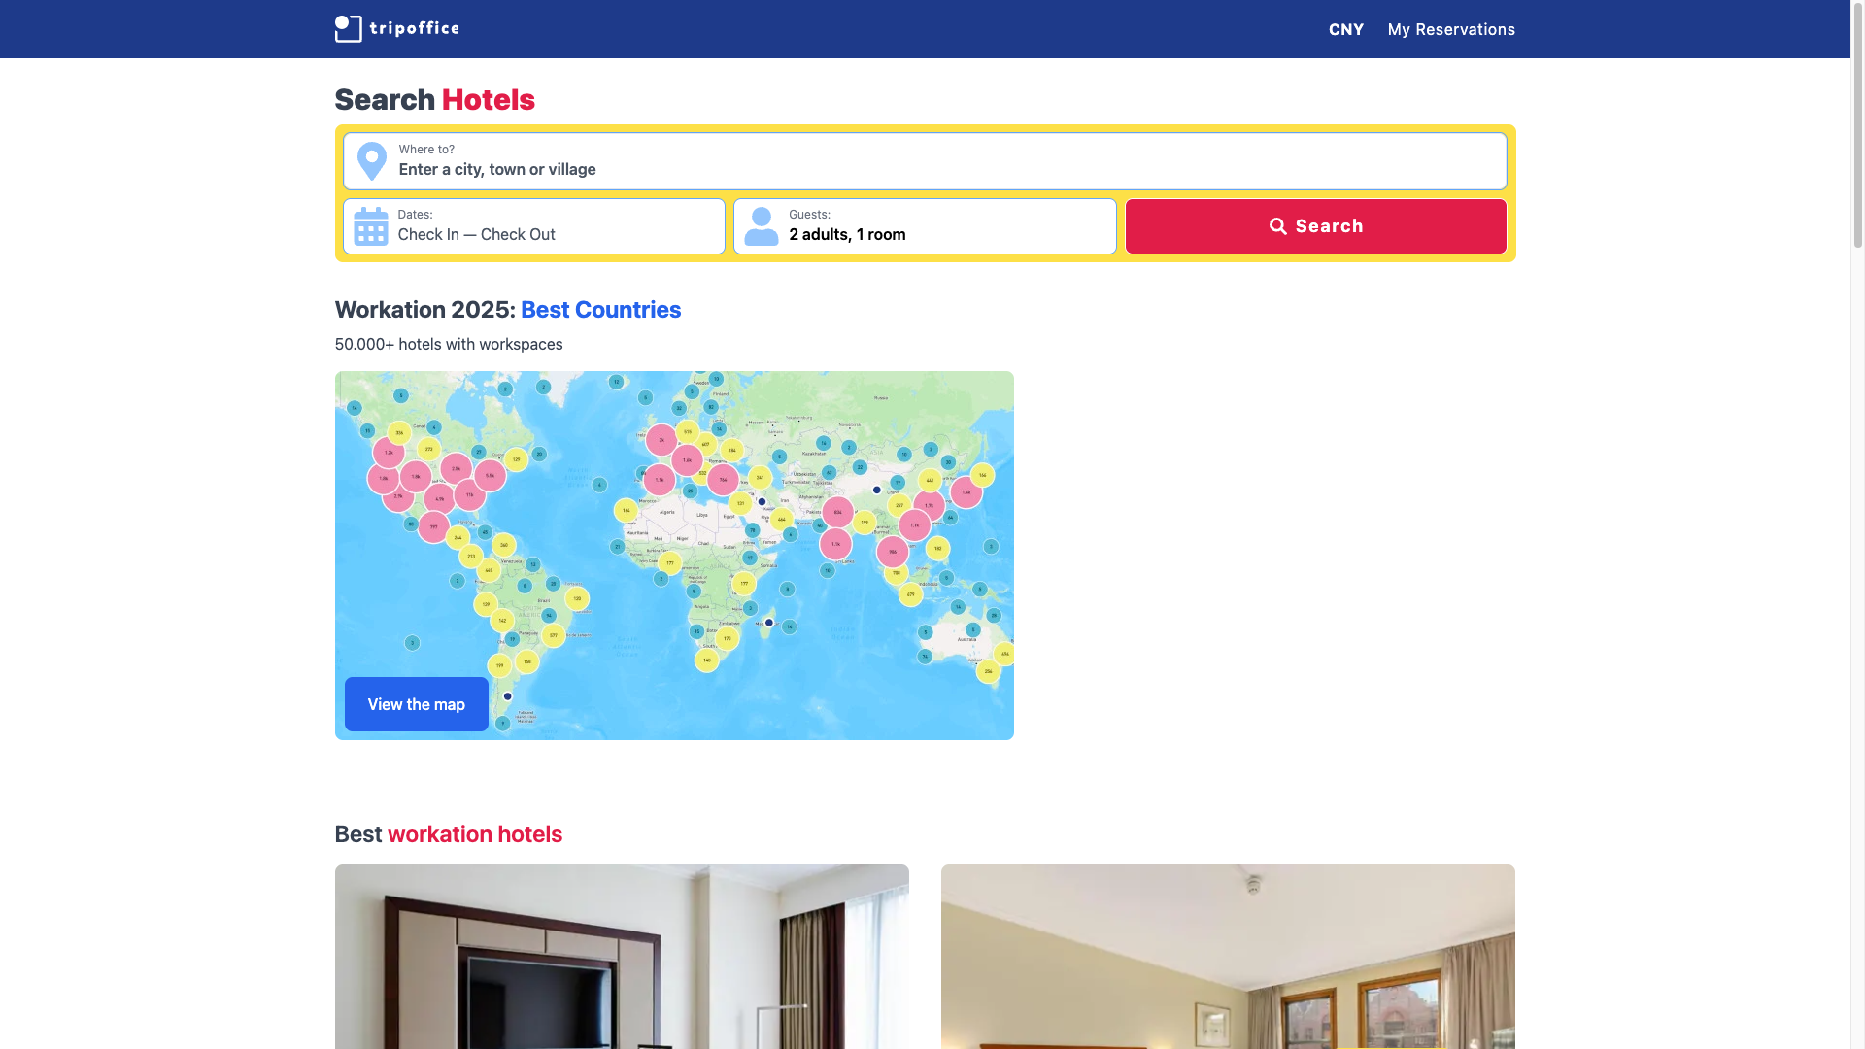Open the CNY currency selector
This screenshot has width=1865, height=1049.
tap(1346, 29)
